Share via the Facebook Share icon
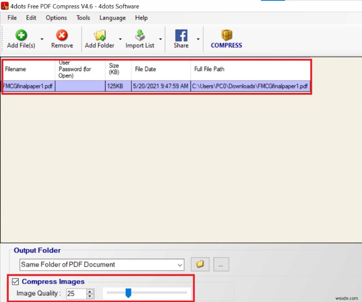Image resolution: width=362 pixels, height=302 pixels. (181, 34)
